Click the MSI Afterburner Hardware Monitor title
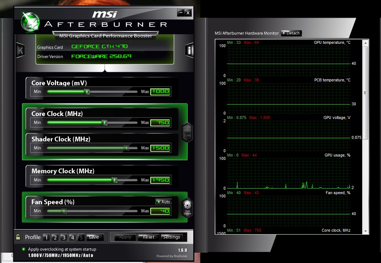Viewport: 381px width, 263px height. [x=246, y=33]
